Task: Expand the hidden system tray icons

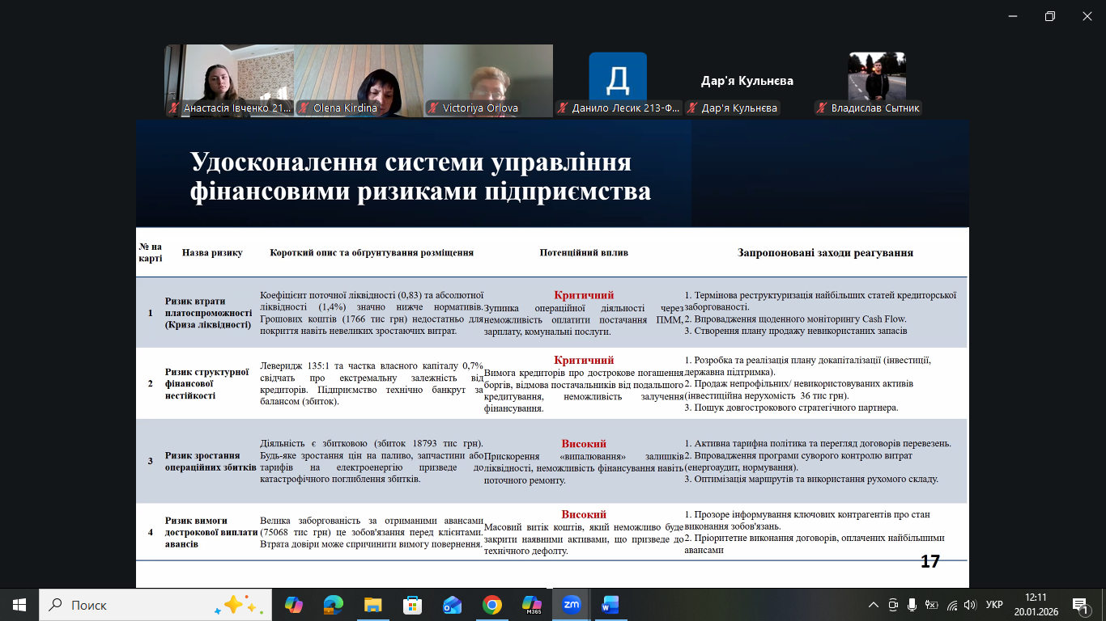Action: click(873, 604)
